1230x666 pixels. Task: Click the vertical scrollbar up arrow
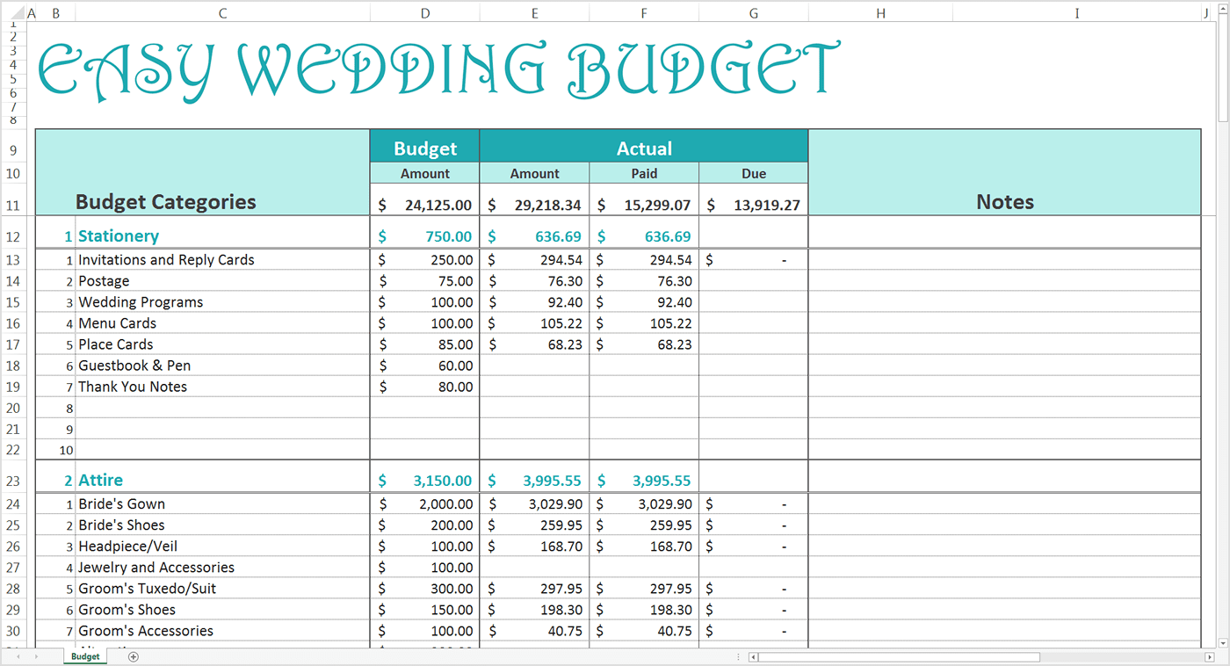tap(1222, 11)
